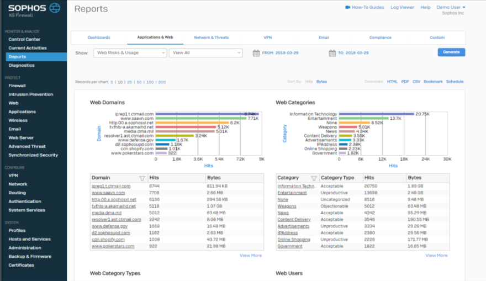Click the How-To Guides video camera icon
This screenshot has width=486, height=281.
348,8
